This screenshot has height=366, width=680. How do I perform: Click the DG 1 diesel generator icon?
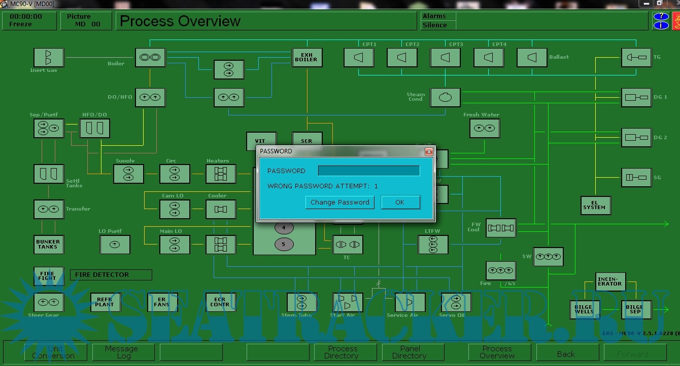click(636, 97)
